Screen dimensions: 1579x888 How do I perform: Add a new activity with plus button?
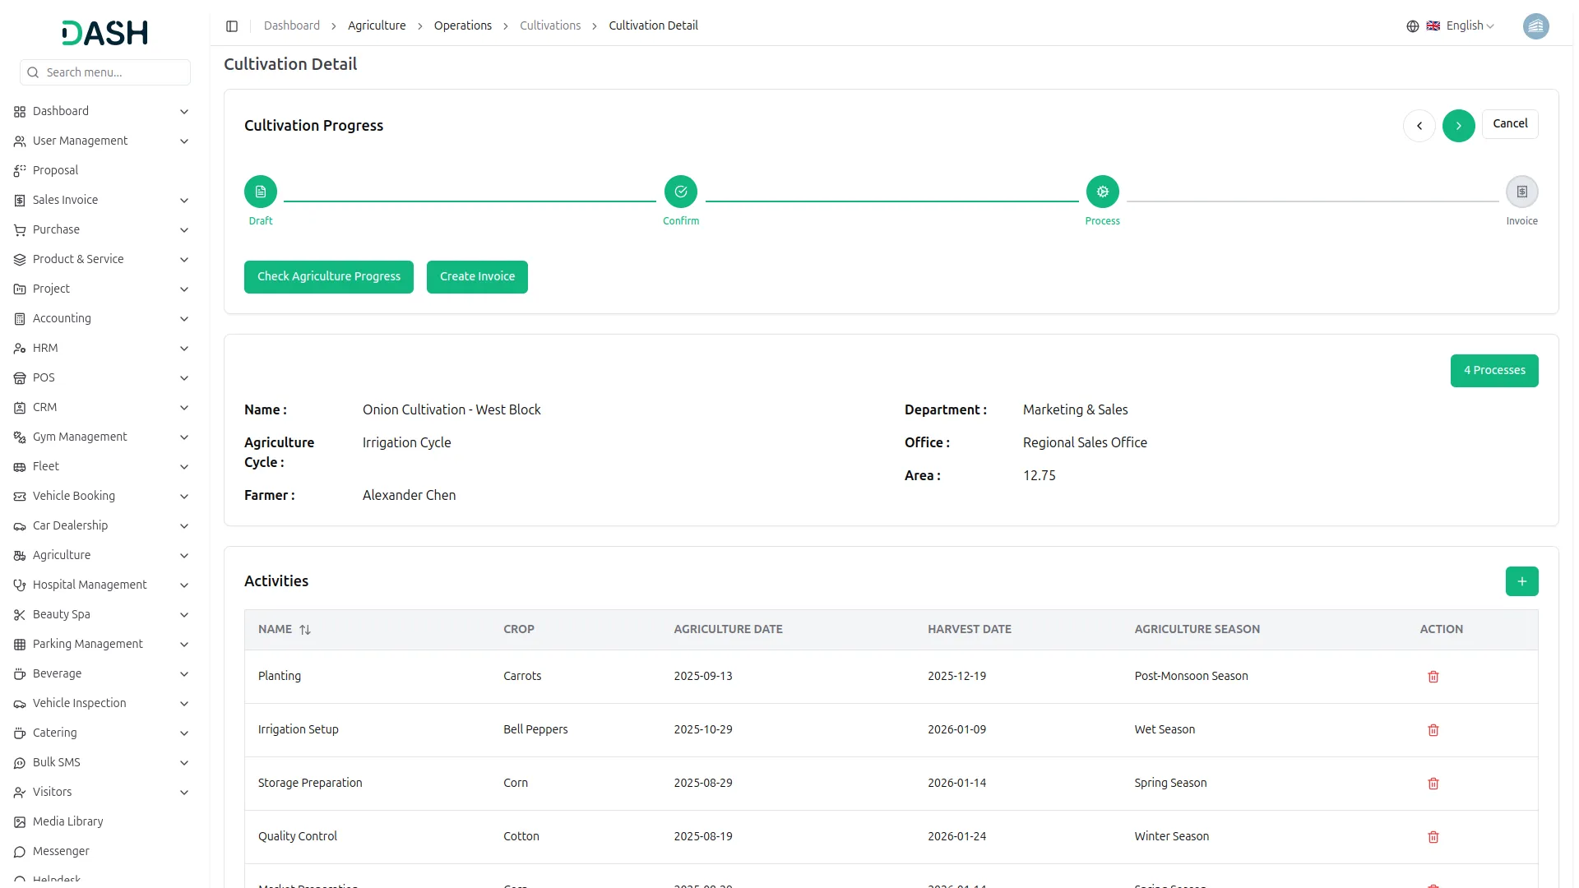coord(1521,581)
